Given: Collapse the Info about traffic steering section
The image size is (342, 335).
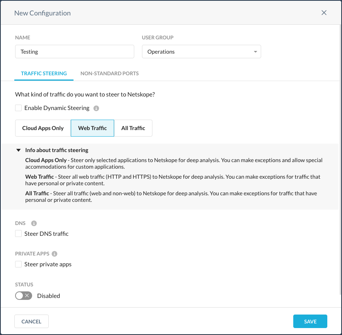Looking at the screenshot, I should (x=18, y=150).
